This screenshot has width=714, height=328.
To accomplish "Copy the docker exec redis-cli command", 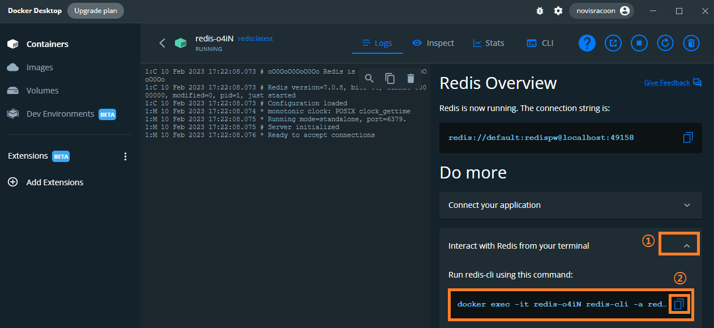I will 679,304.
